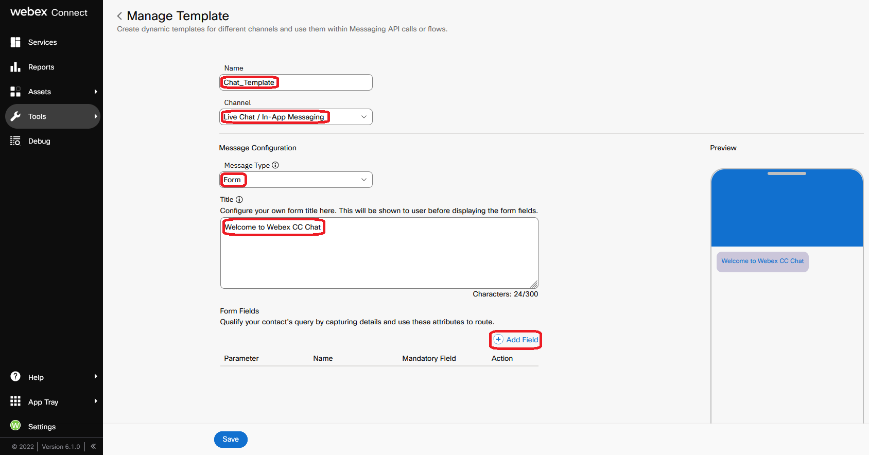
Task: Open Settings in the sidebar
Action: tap(51, 426)
